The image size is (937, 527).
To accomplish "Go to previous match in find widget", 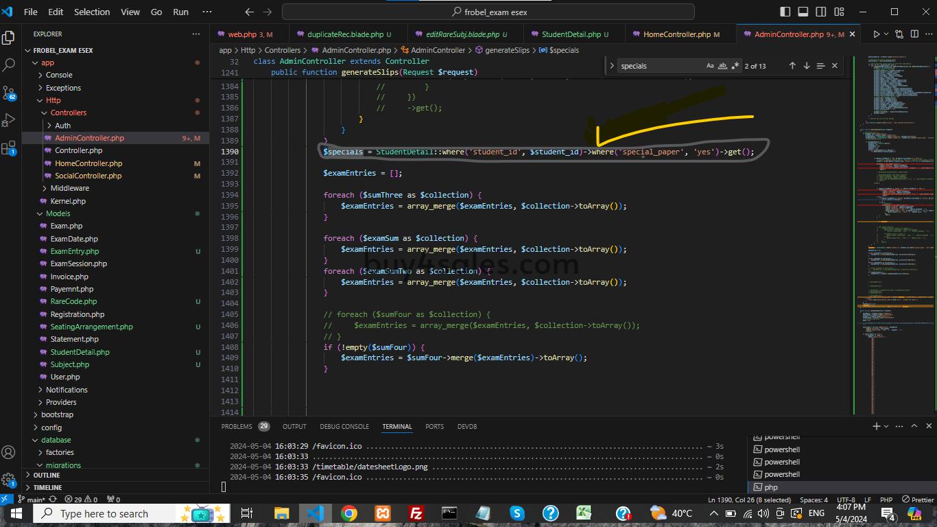I will pyautogui.click(x=792, y=66).
